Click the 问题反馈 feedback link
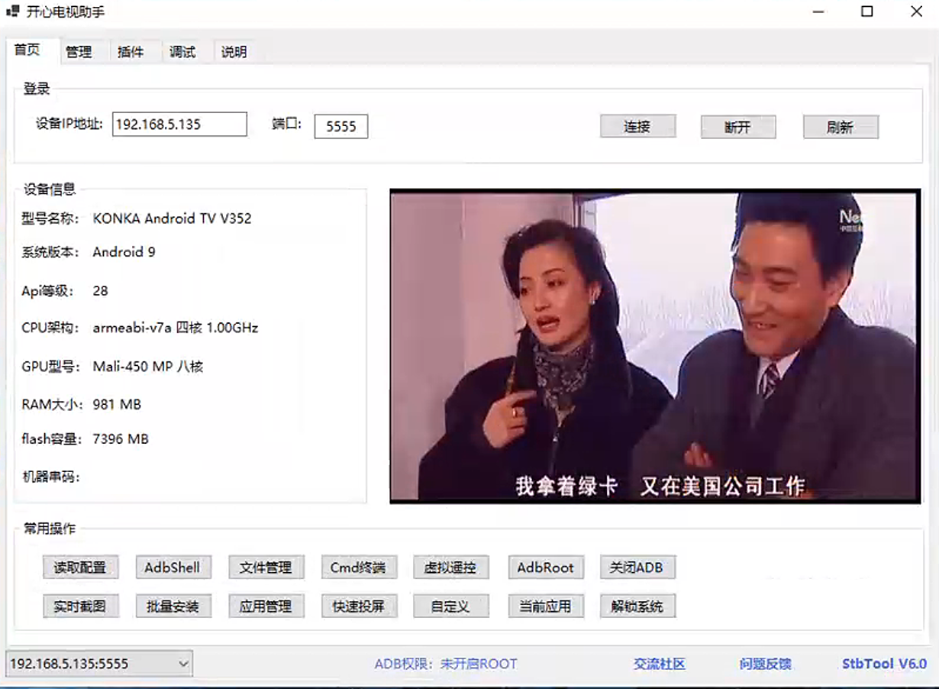 point(765,664)
